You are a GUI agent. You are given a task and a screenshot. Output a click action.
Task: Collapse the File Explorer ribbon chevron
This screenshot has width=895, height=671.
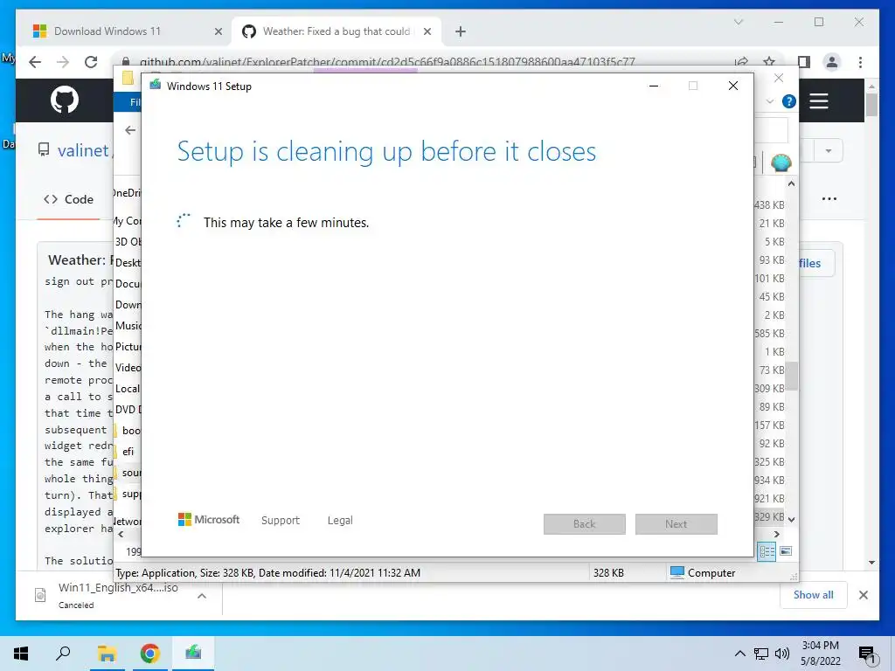[770, 101]
